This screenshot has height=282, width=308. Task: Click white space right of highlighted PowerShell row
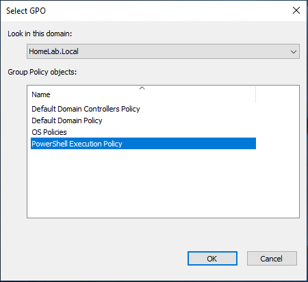[277, 144]
